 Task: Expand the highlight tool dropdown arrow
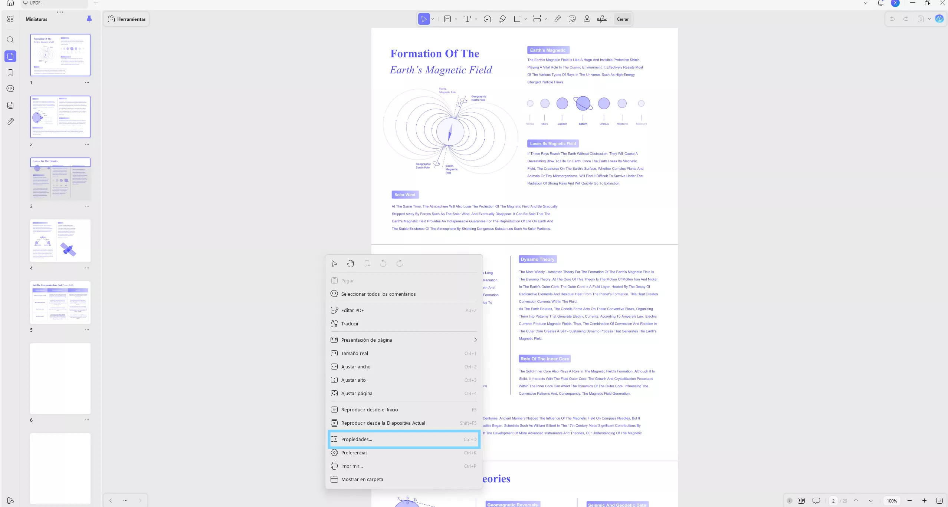(x=456, y=19)
